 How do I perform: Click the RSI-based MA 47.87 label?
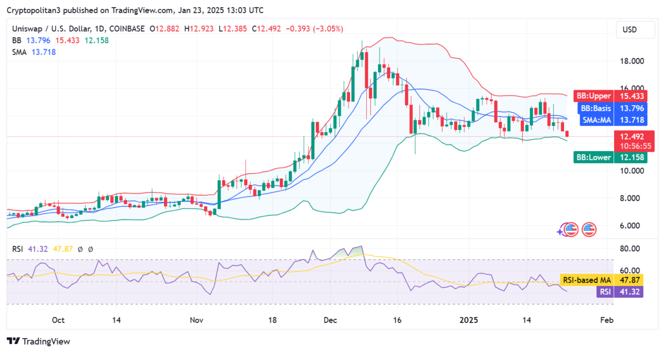coord(601,281)
